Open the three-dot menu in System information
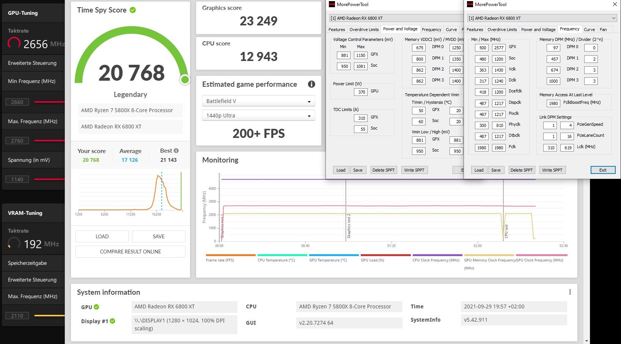Viewport: 621px width, 344px height. click(x=570, y=292)
